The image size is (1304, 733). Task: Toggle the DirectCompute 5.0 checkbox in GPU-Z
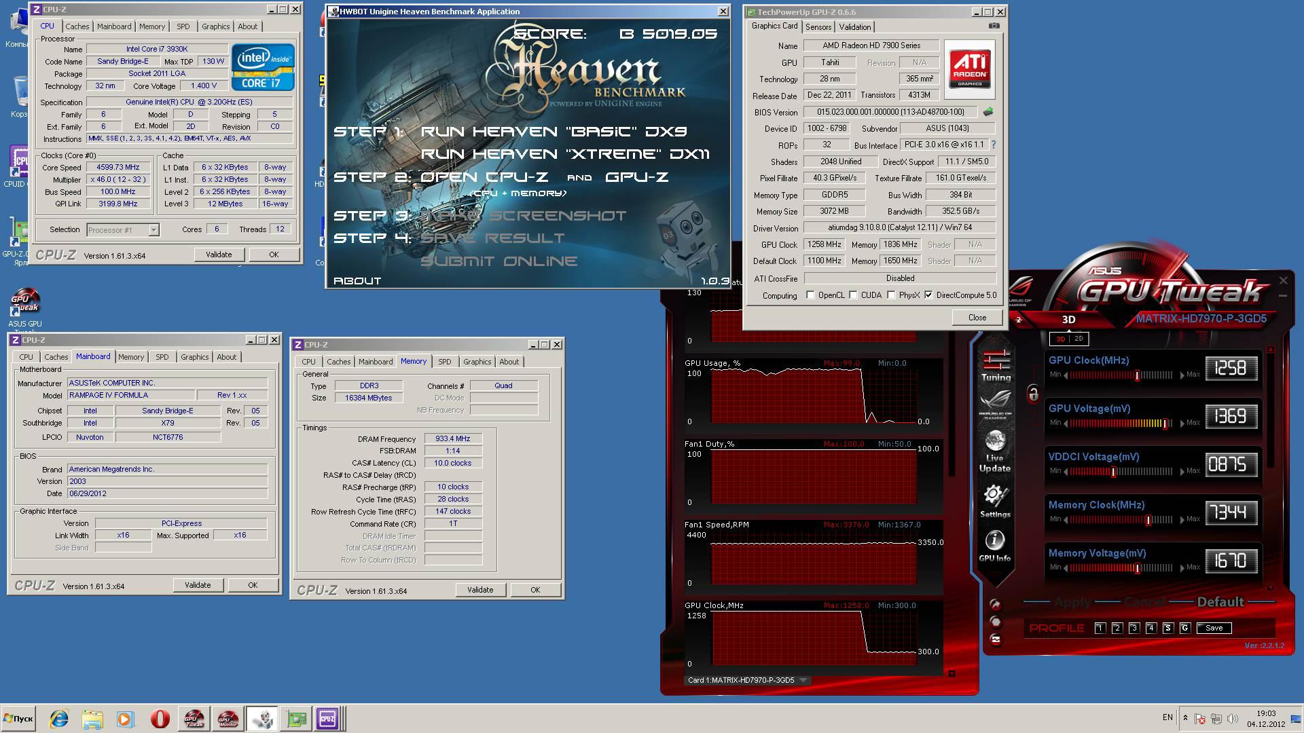(x=928, y=295)
